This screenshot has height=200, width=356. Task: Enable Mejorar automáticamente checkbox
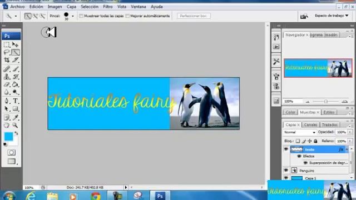127,16
